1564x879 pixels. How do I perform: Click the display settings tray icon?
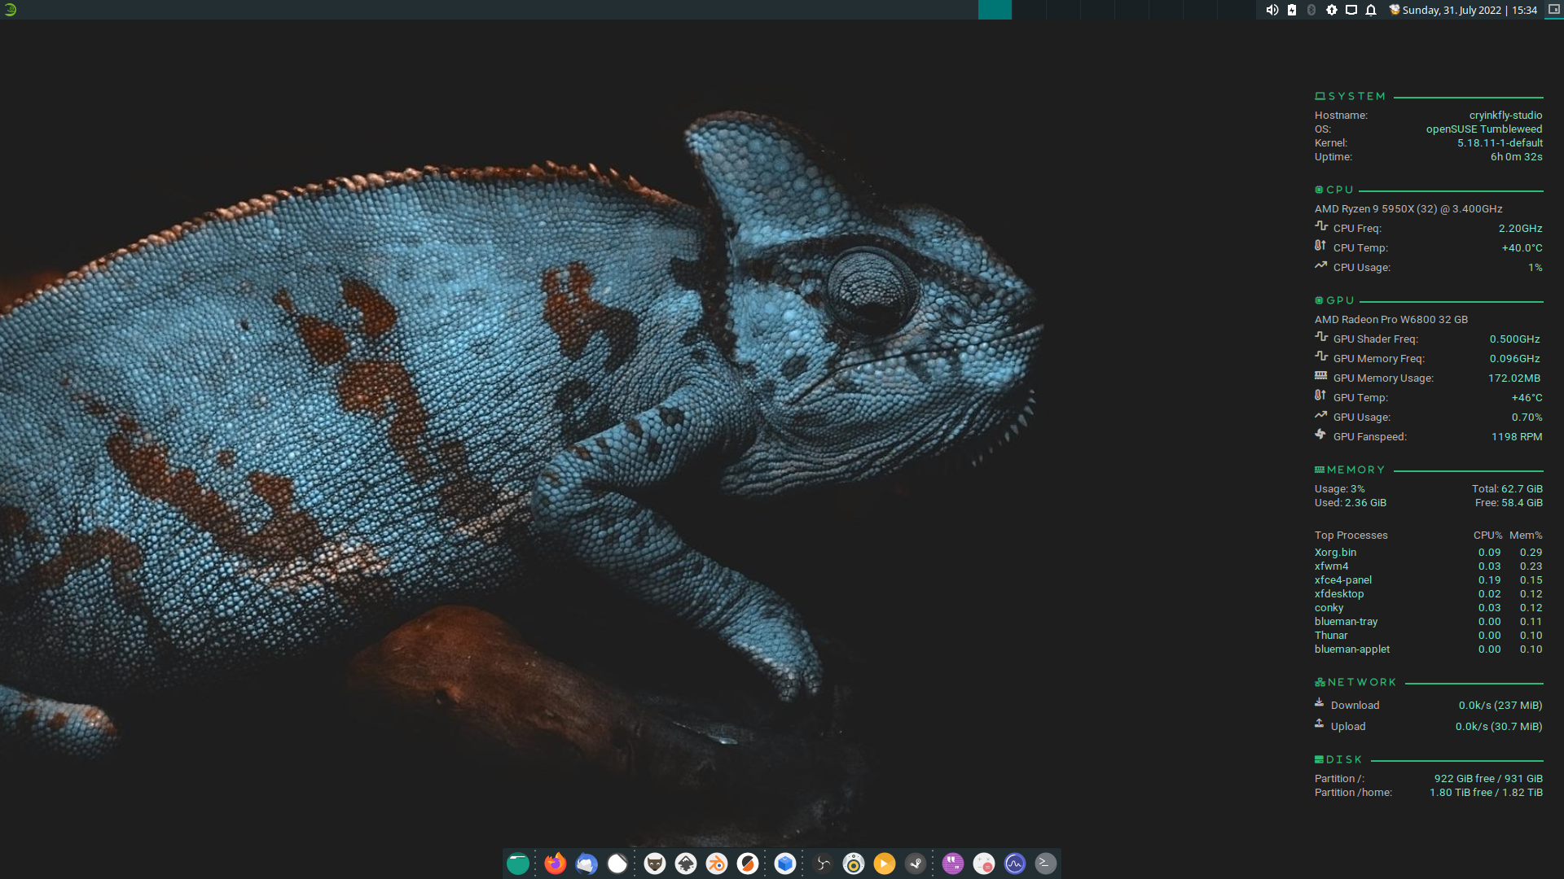pyautogui.click(x=1350, y=11)
